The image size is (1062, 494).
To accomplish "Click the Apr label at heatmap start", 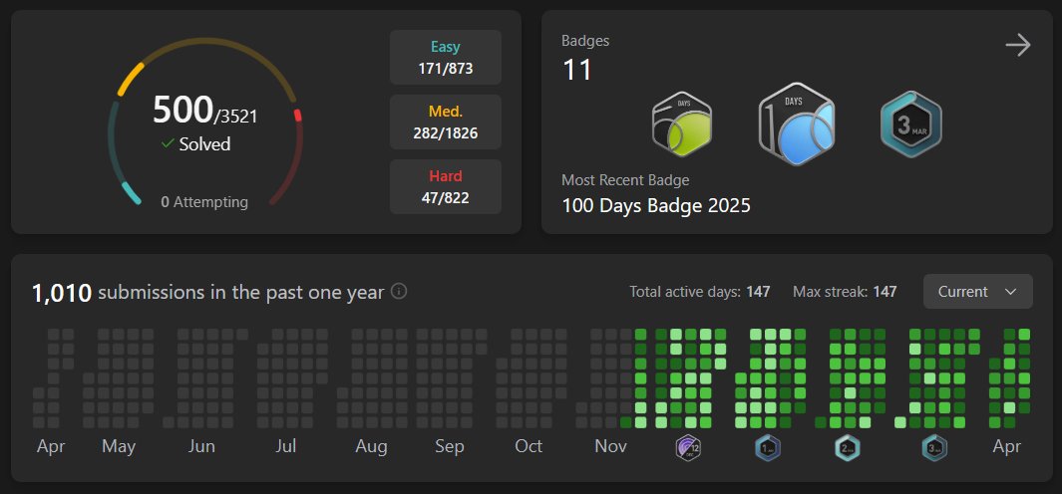I will [x=51, y=446].
